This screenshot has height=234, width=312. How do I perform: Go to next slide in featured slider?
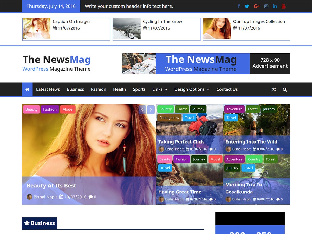pyautogui.click(x=151, y=110)
